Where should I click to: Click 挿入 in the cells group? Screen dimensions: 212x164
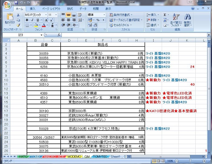pos(153,15)
